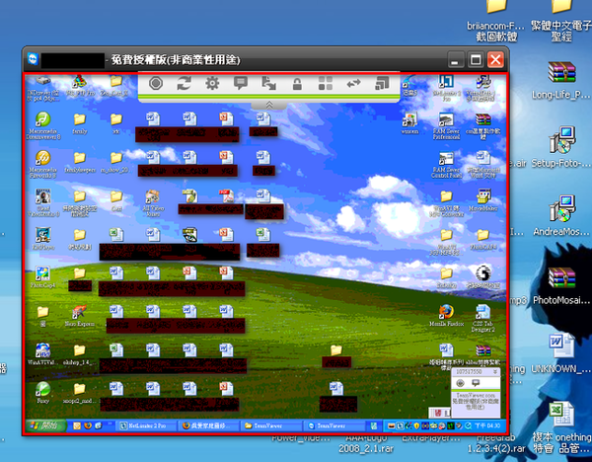The height and width of the screenshot is (462, 592).
Task: Maximize the TeamViewer remote window
Action: [x=476, y=59]
